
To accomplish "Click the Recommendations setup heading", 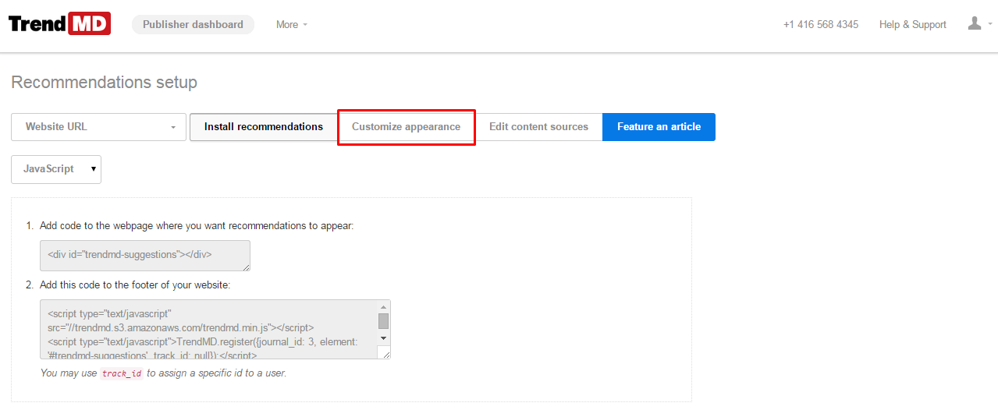I will pyautogui.click(x=104, y=83).
